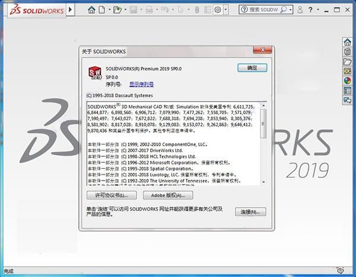Expand the search type dropdown arrow
Screen dimensions: 356x277
click(x=291, y=9)
